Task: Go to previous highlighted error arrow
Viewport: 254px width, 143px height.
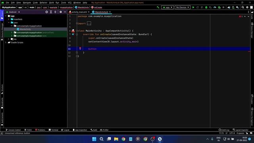Action: [x=245, y=16]
